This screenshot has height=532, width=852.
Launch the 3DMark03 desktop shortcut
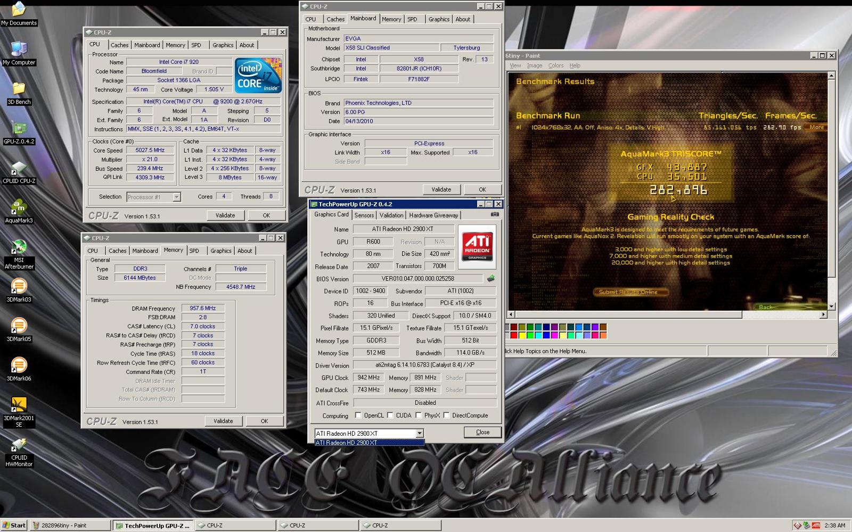pos(19,290)
